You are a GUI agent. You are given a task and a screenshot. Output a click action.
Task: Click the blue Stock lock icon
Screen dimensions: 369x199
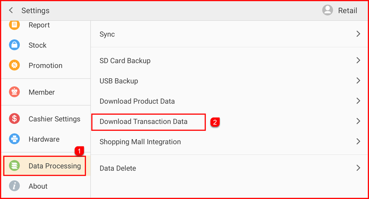coord(15,45)
